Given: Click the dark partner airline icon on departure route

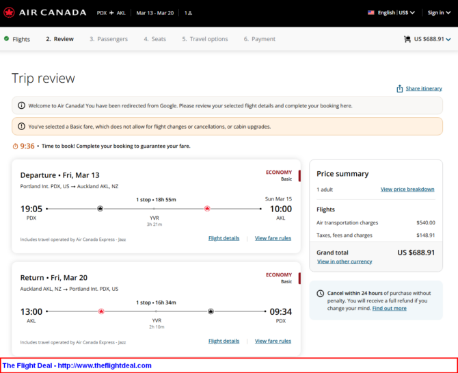Looking at the screenshot, I should (x=100, y=209).
